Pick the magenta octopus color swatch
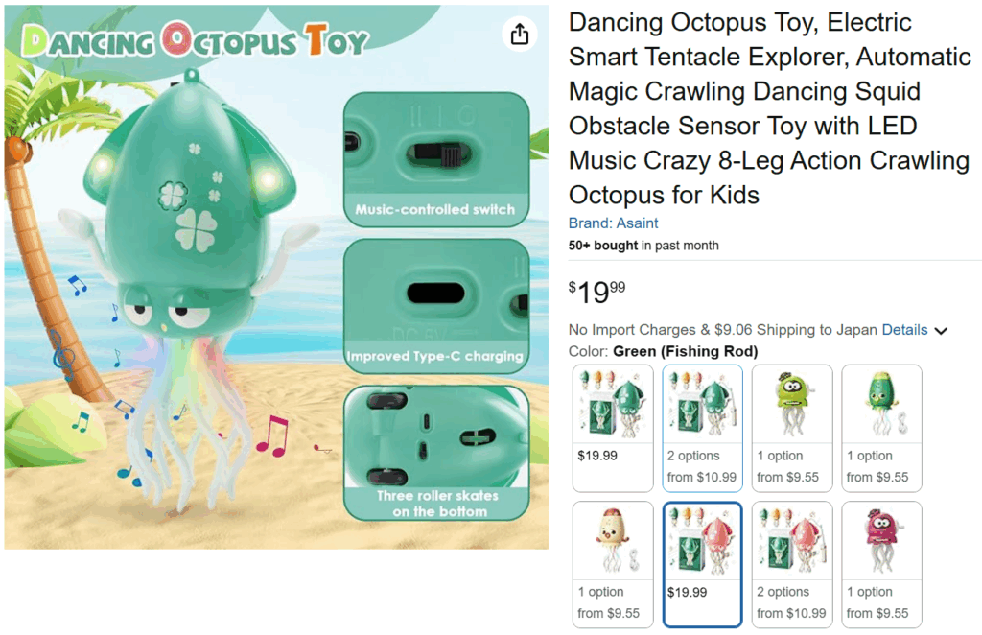Image resolution: width=982 pixels, height=635 pixels. tap(881, 564)
